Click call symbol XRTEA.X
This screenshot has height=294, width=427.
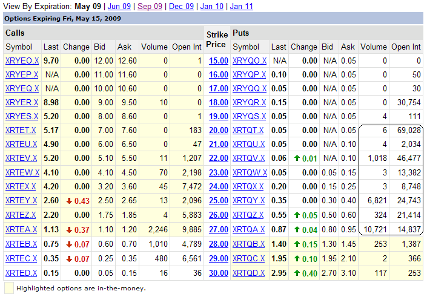21,229
